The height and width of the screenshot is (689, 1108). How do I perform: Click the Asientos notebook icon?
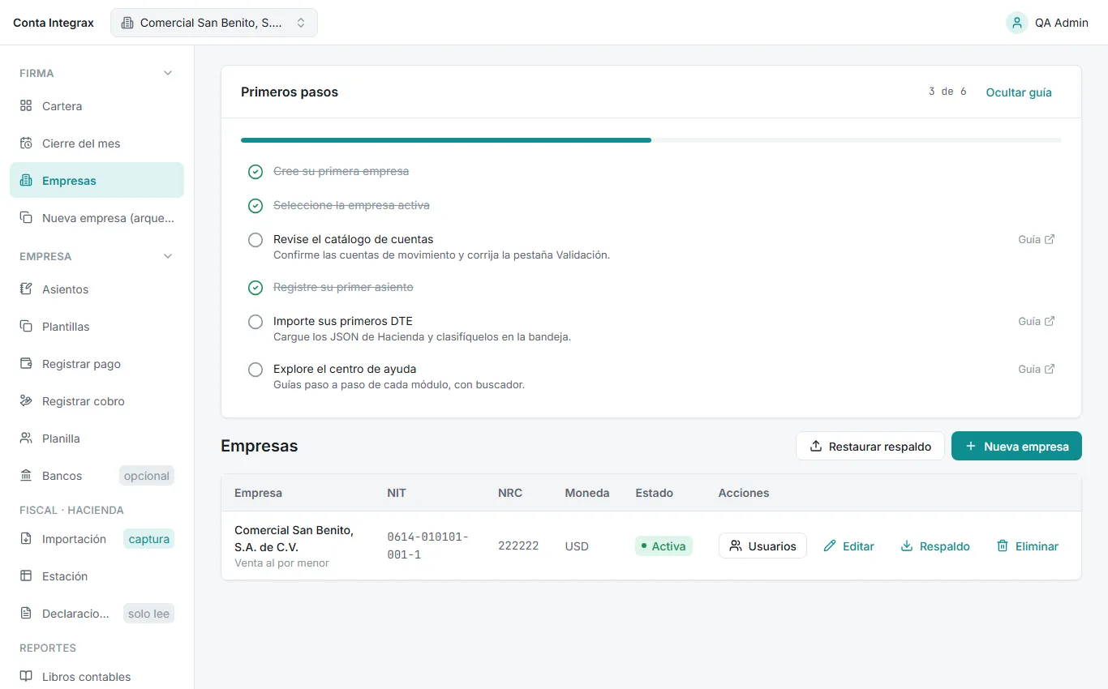click(x=26, y=289)
